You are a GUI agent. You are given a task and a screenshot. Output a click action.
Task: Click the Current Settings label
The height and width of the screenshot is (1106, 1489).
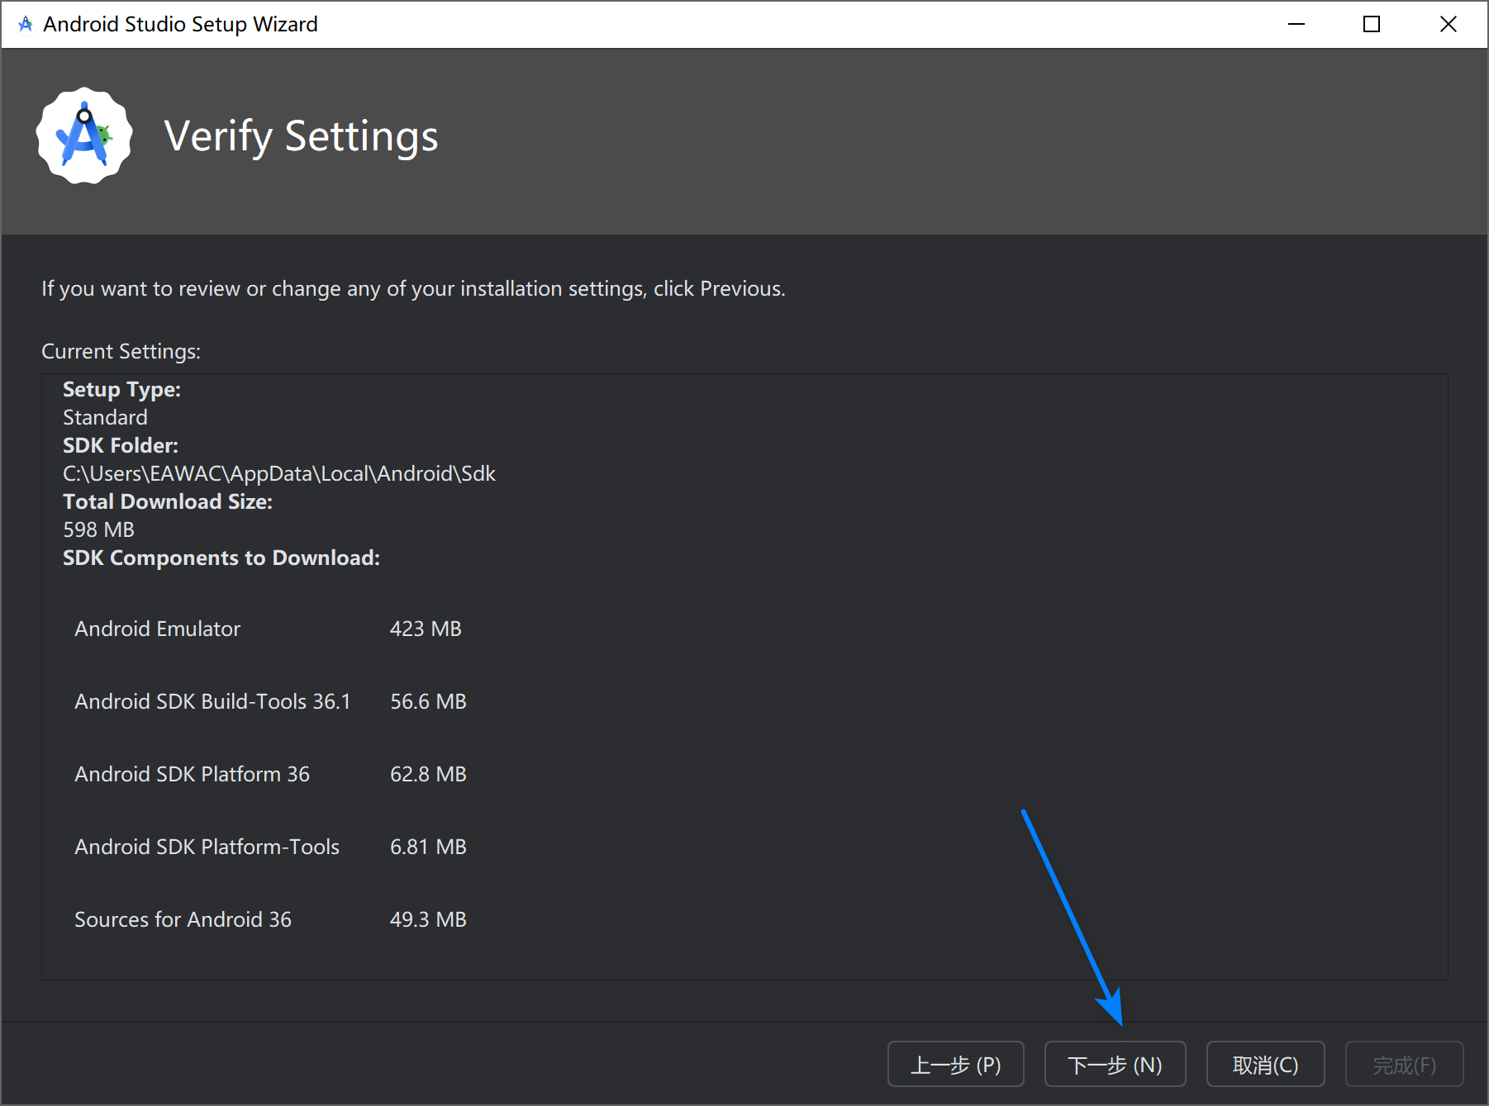click(x=121, y=351)
